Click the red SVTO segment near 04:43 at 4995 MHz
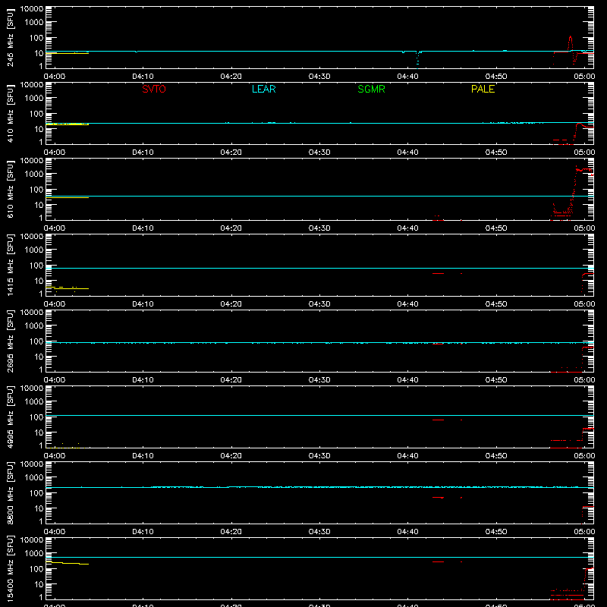Screen dimensions: 607x607 pyautogui.click(x=439, y=420)
